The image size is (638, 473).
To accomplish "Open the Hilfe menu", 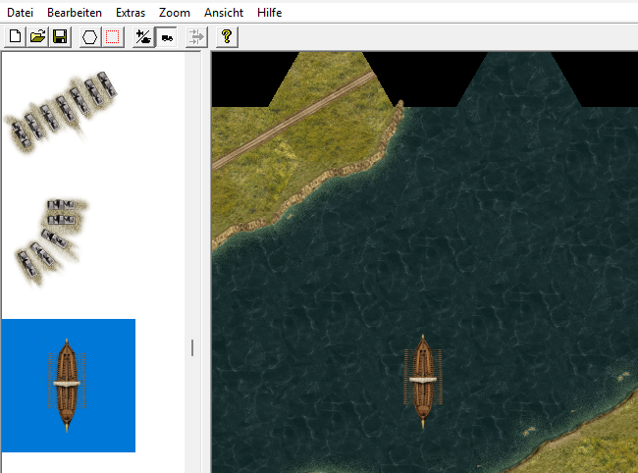I will click(x=269, y=13).
